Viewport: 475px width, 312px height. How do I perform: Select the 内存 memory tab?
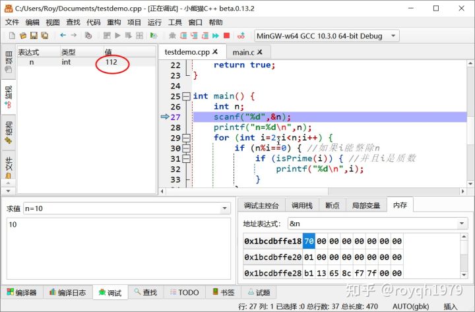click(400, 205)
